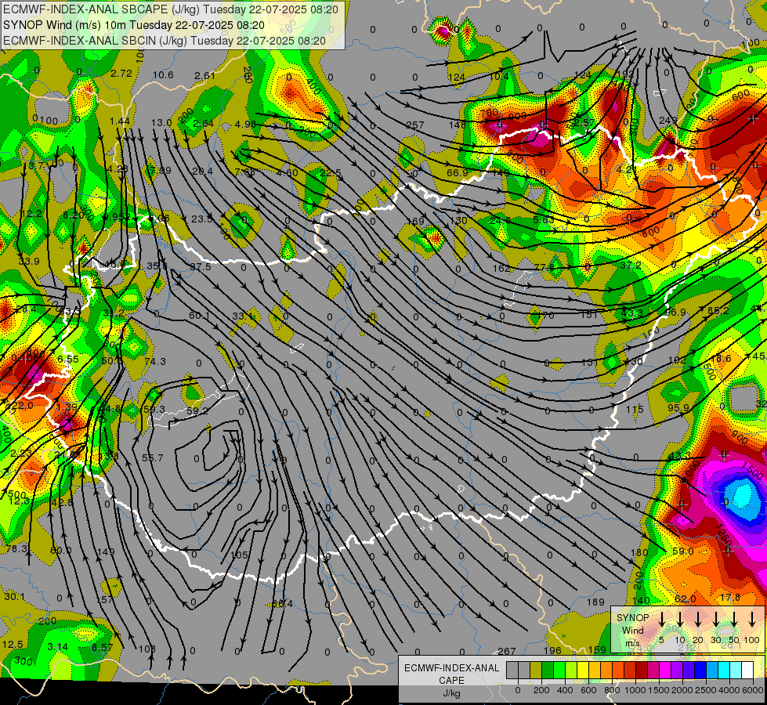Click the map value '10.6'
Image resolution: width=767 pixels, height=705 pixels.
coord(163,75)
